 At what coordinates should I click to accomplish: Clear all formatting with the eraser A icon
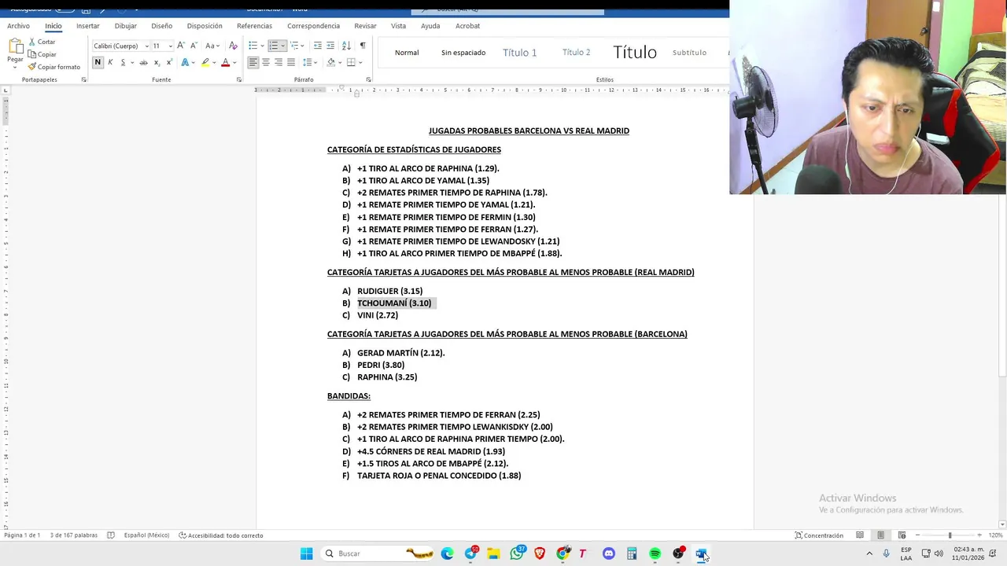(233, 46)
